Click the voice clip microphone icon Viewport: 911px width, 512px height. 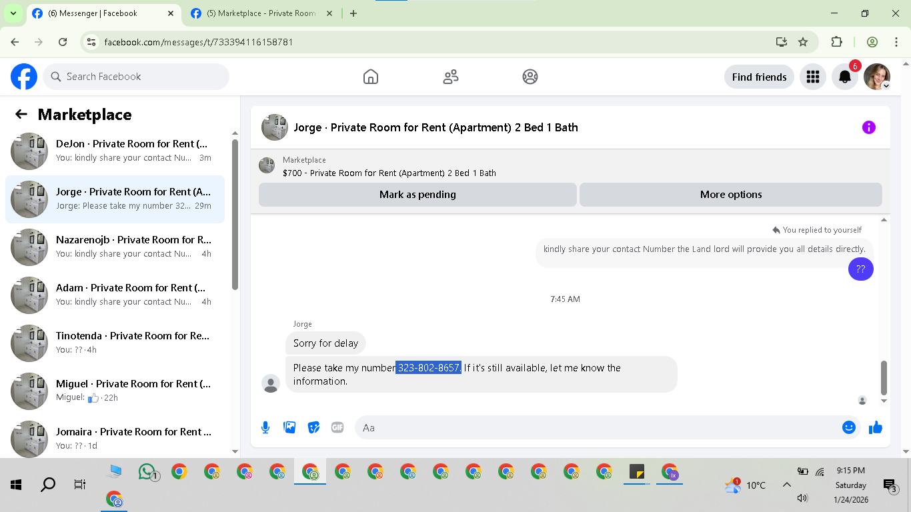(265, 427)
